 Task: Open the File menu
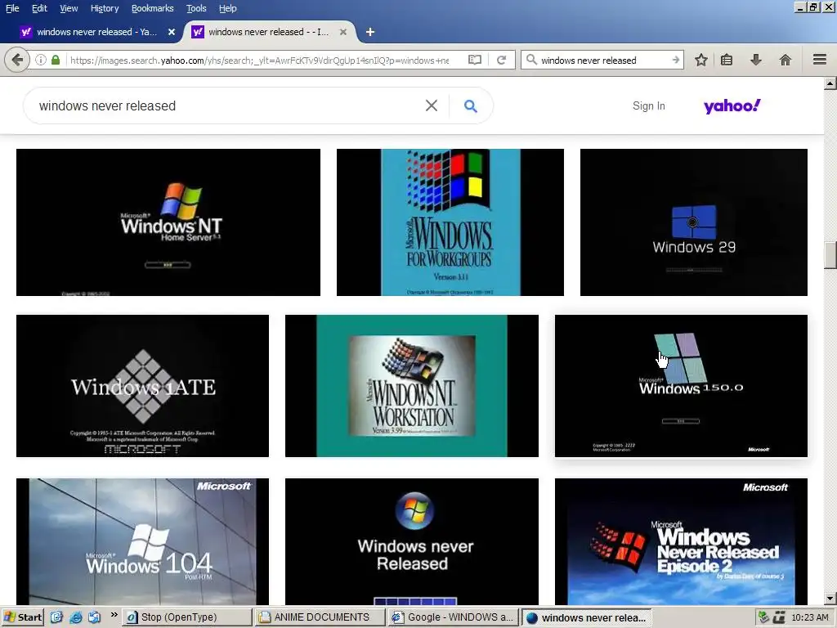(x=11, y=8)
